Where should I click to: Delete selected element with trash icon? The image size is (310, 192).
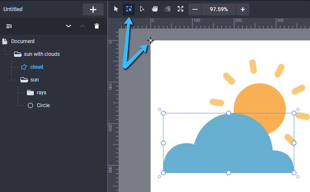[97, 26]
